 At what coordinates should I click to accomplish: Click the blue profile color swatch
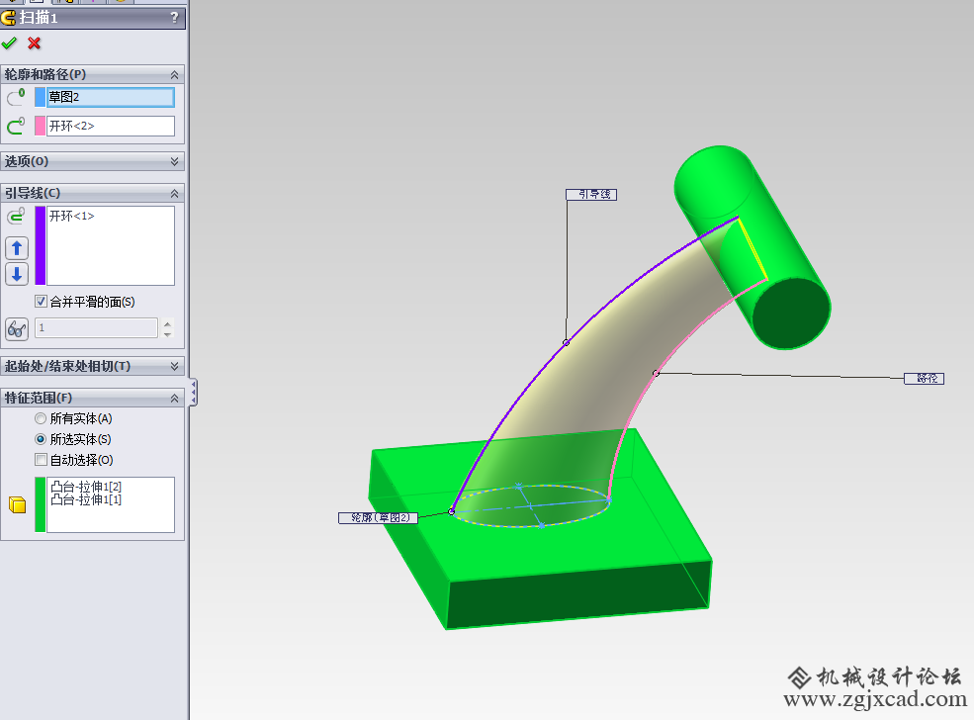pyautogui.click(x=40, y=97)
